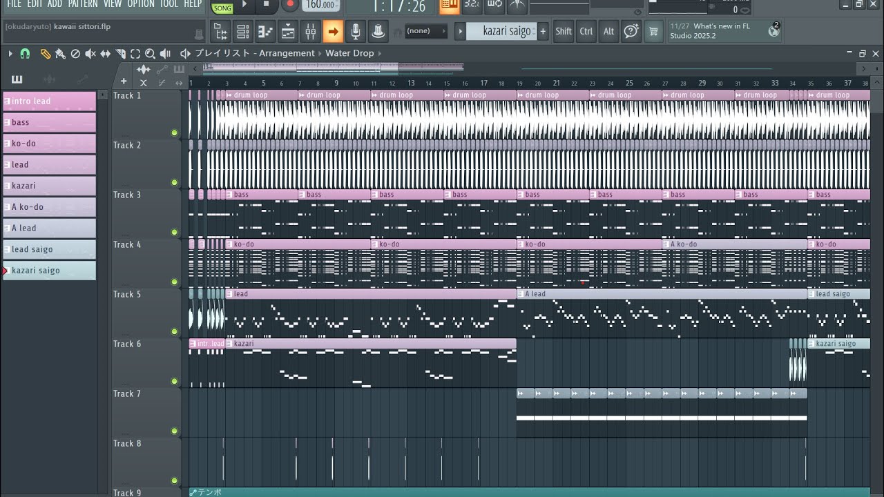Mute Track 8 with green dot
This screenshot has height=497, width=884.
coord(174,480)
